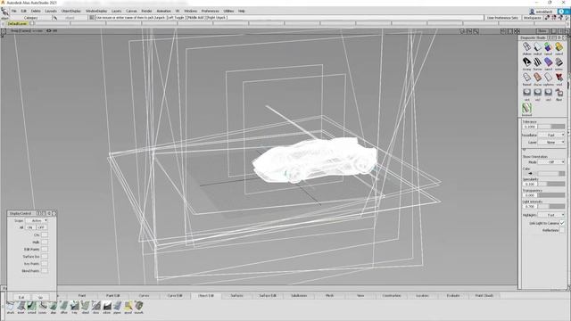
Task: Click the Display Control panel close icon
Action: coord(54,213)
